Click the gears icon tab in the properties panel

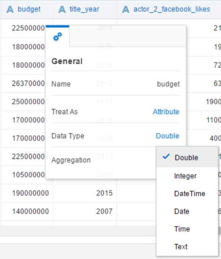coord(58,36)
